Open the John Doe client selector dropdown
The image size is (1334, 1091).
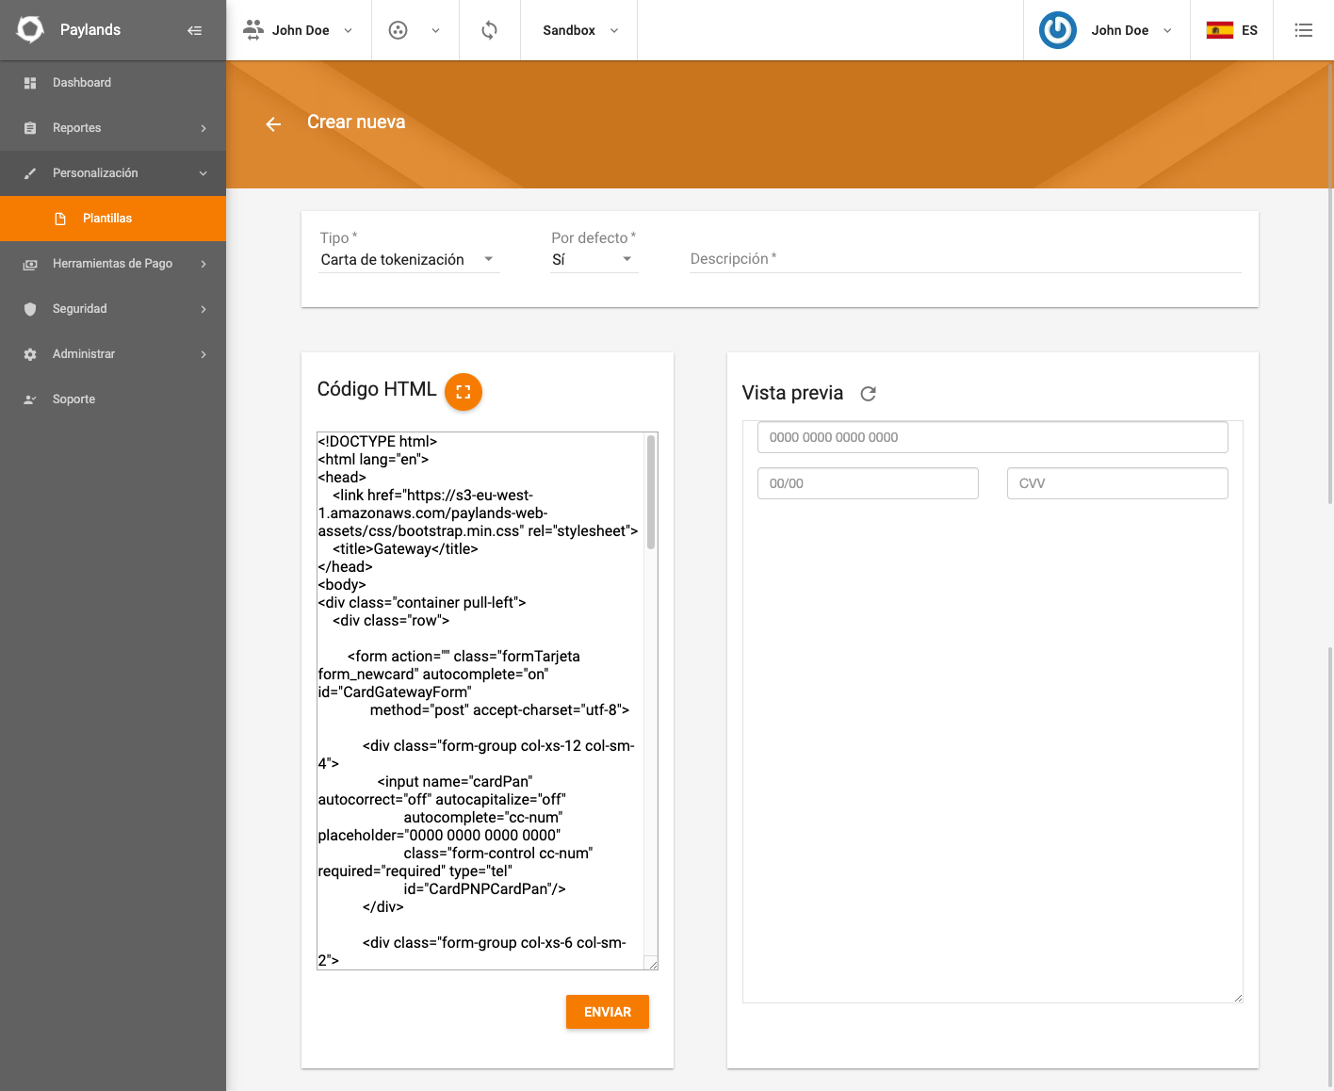[x=299, y=30]
